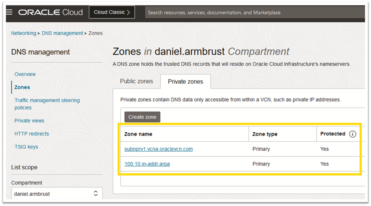The image size is (371, 206).
Task: Open the 100.10.in-addr.arpa zone
Action: 147,164
